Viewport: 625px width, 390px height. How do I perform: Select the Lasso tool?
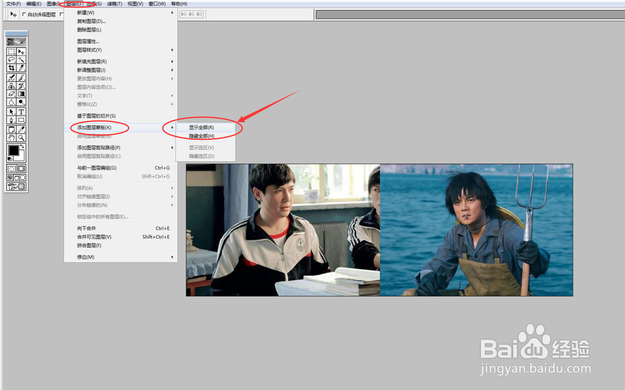click(x=11, y=60)
